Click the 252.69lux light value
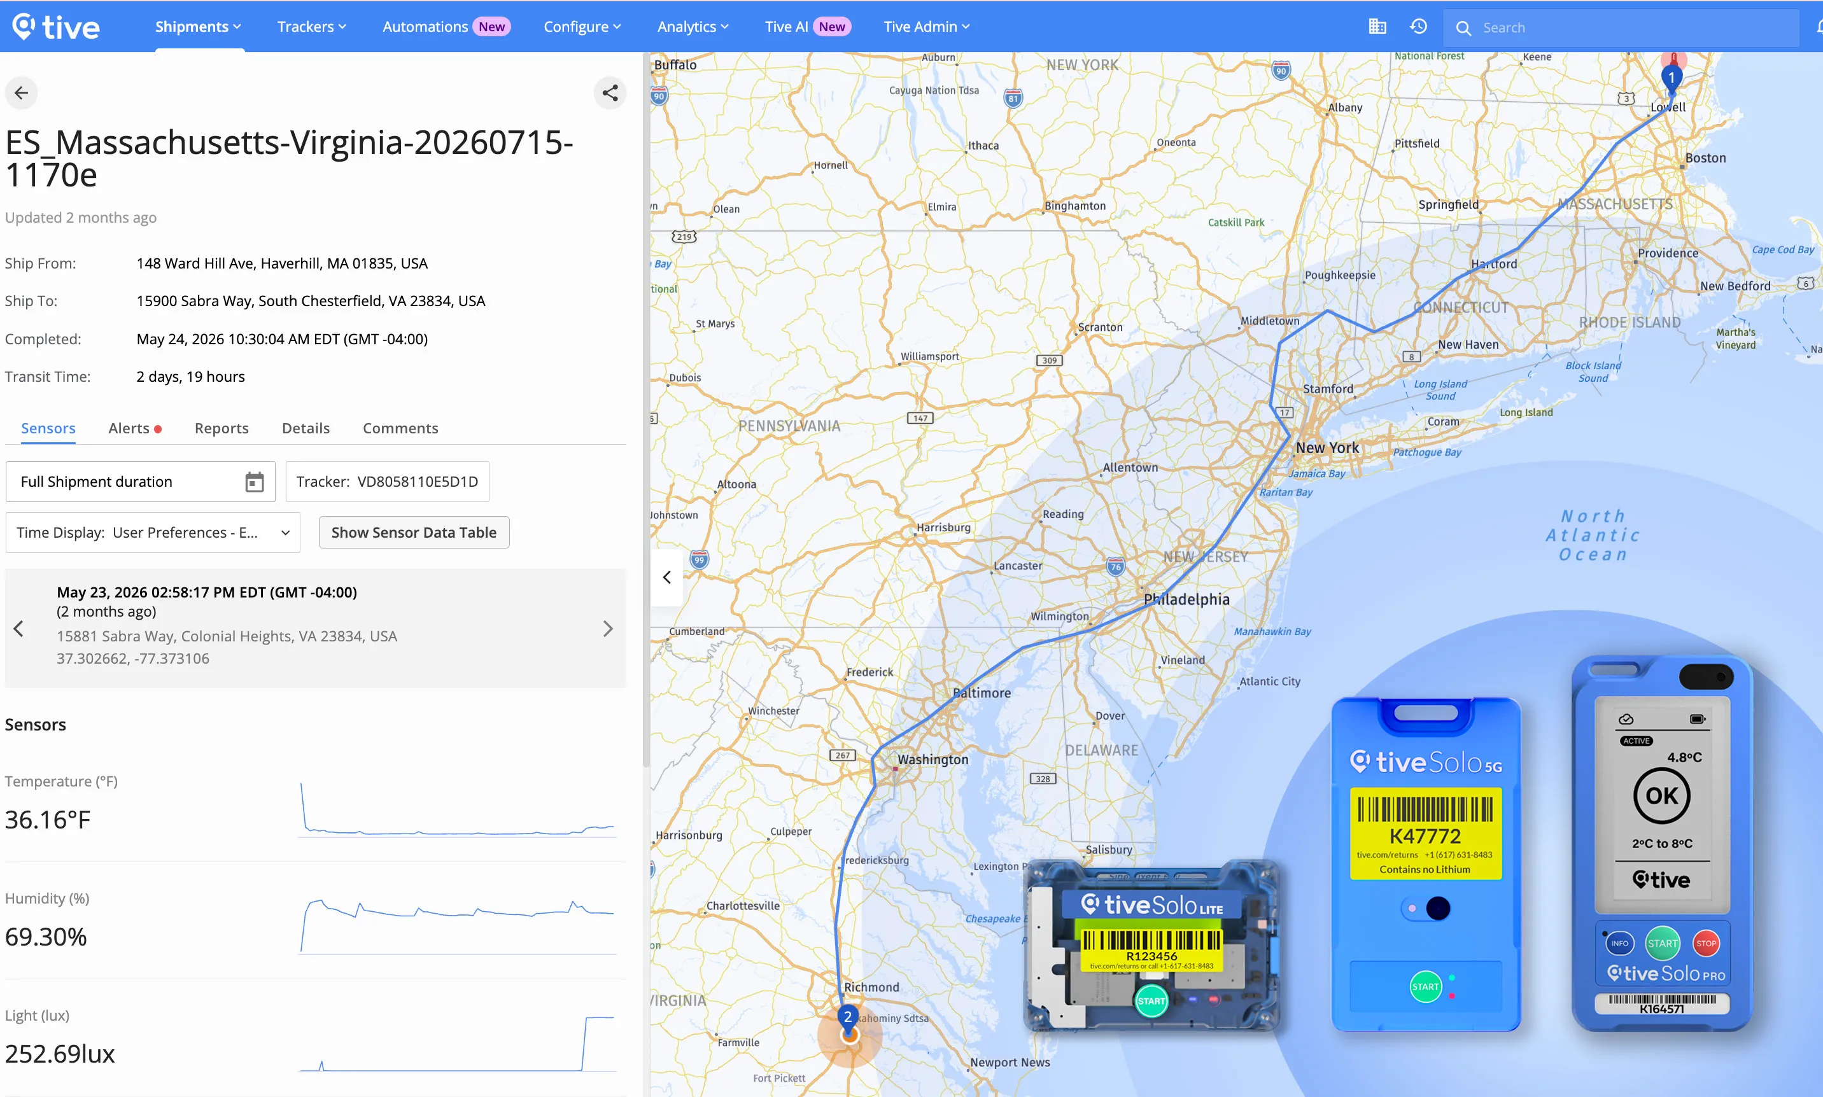 [60, 1054]
